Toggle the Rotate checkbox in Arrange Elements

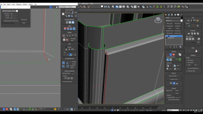pos(71,64)
